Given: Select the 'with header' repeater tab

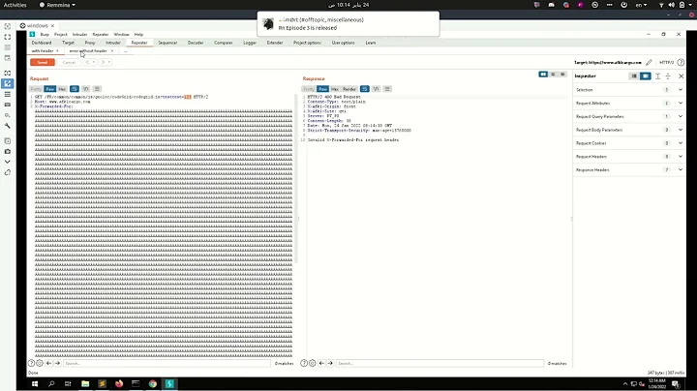Looking at the screenshot, I should (x=43, y=51).
